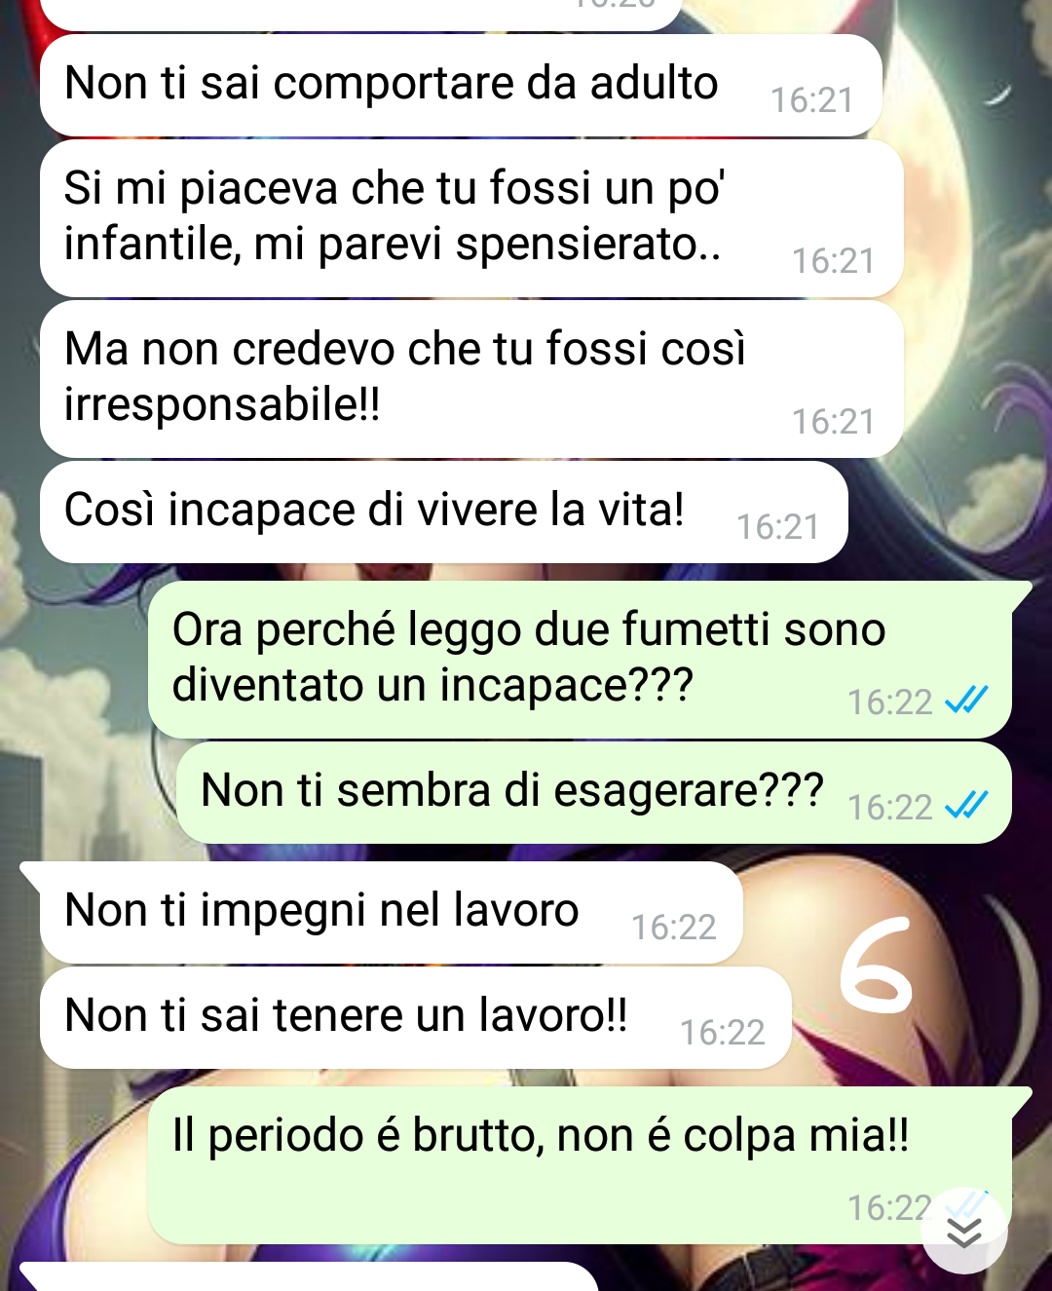Screen dimensions: 1052x1291
Task: Tap the scroll-to-bottom double chevron button
Action: click(x=964, y=1231)
